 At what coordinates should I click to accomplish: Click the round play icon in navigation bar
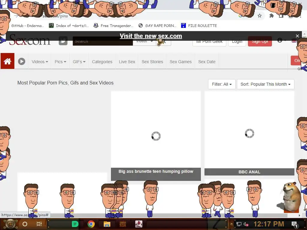[x=22, y=61]
